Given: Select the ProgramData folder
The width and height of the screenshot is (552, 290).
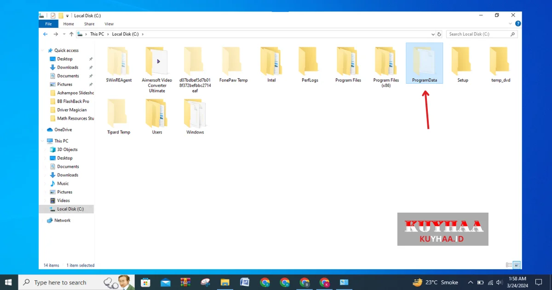Looking at the screenshot, I should coord(424,64).
